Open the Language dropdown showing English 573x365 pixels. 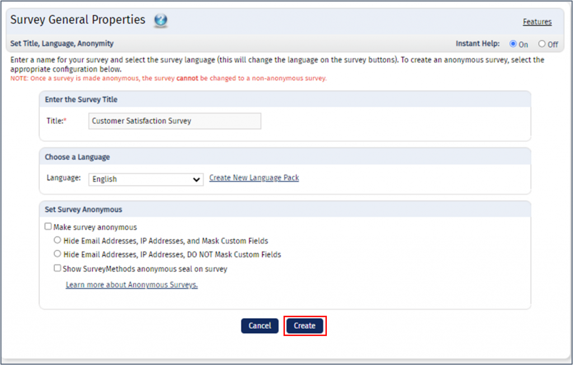146,179
